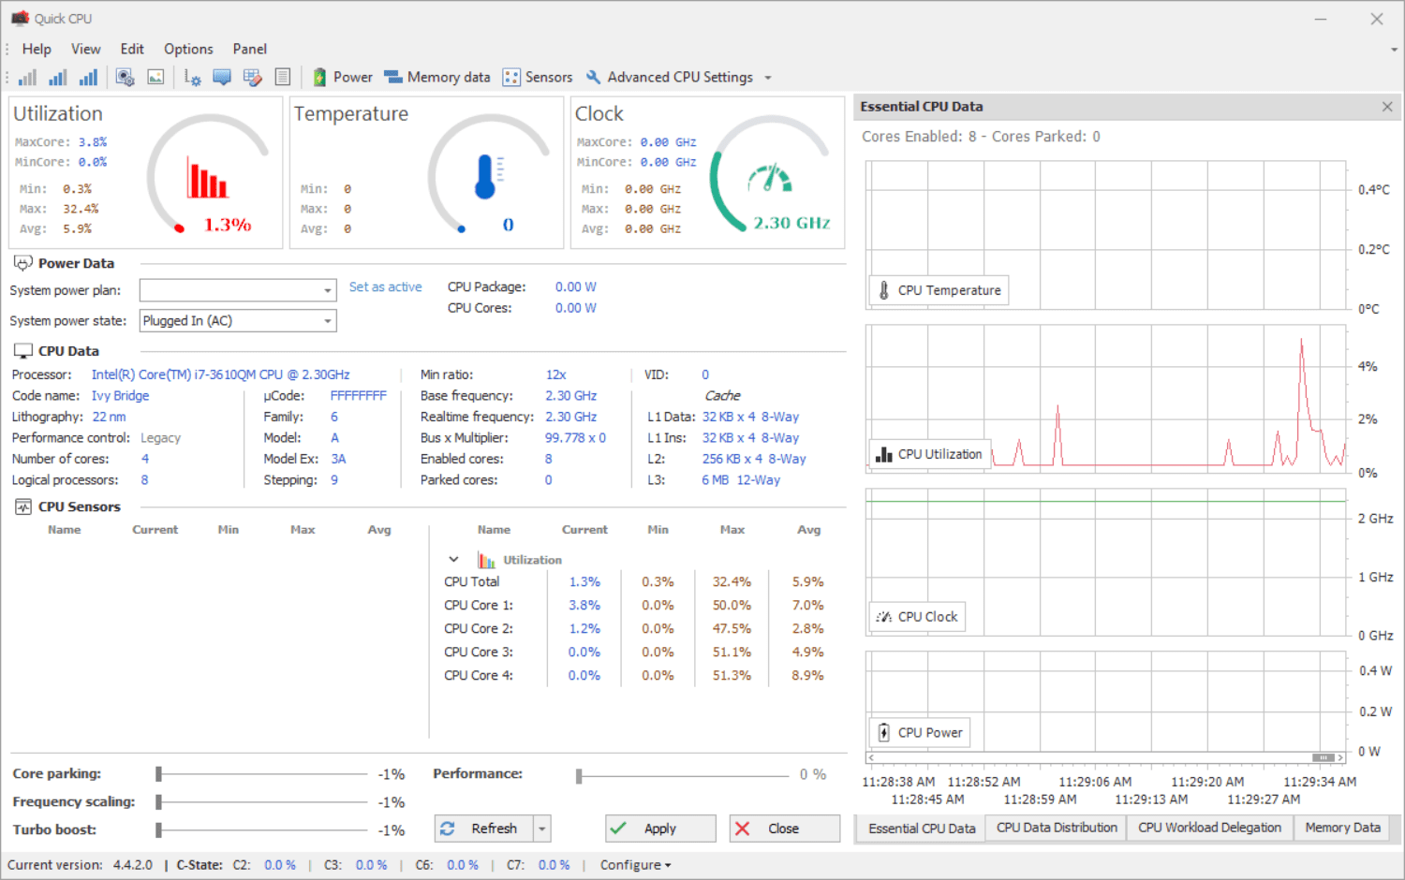Screen dimensions: 1405x880
Task: Click the Turbo boost slider
Action: click(262, 829)
